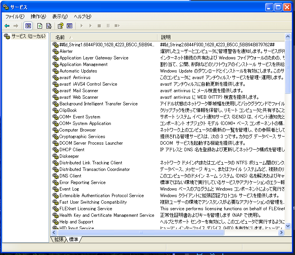Viewport: 295px width, 255px height.
Task: Select the ##Id_String1 service row
Action: [107, 44]
